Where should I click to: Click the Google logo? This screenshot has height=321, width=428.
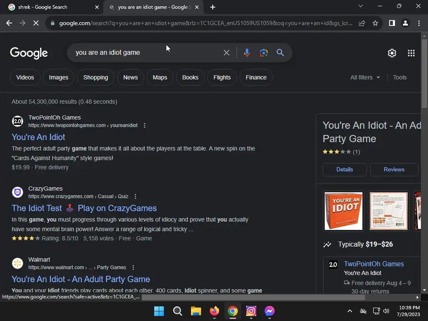tap(29, 53)
